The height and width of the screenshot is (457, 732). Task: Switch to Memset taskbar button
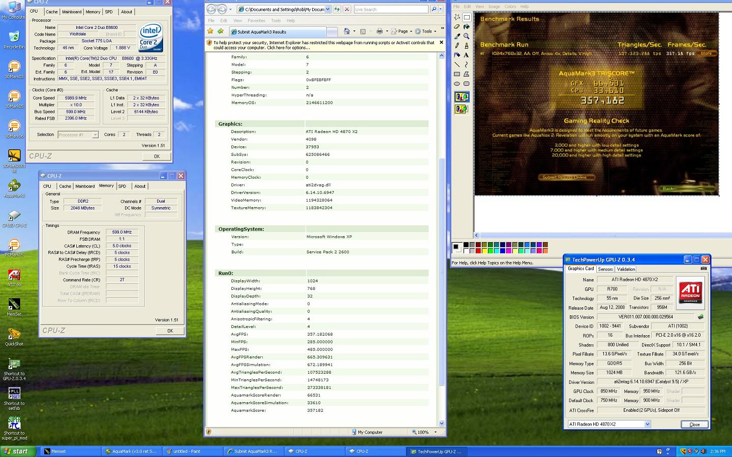71,451
